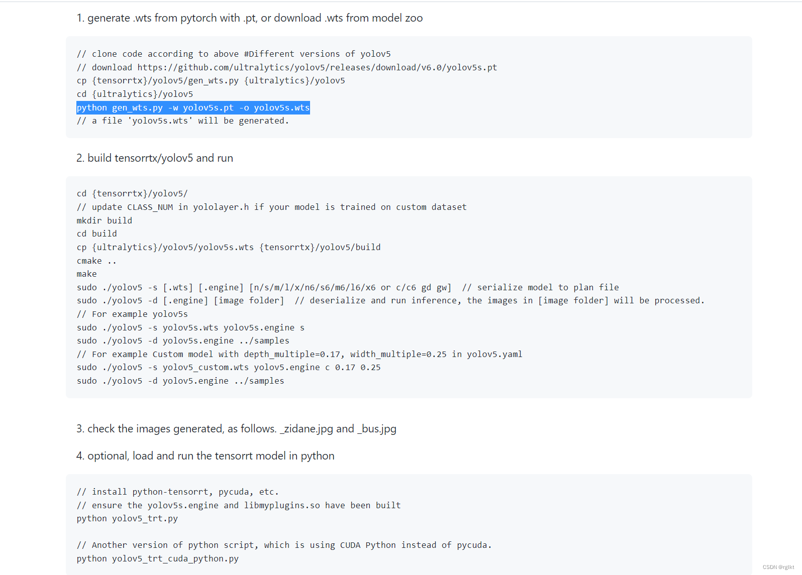Click 'sudo ./yolov5 -s yolov5_custom.wts yolov5.engine c' line
The width and height of the screenshot is (802, 575).
[x=229, y=367]
